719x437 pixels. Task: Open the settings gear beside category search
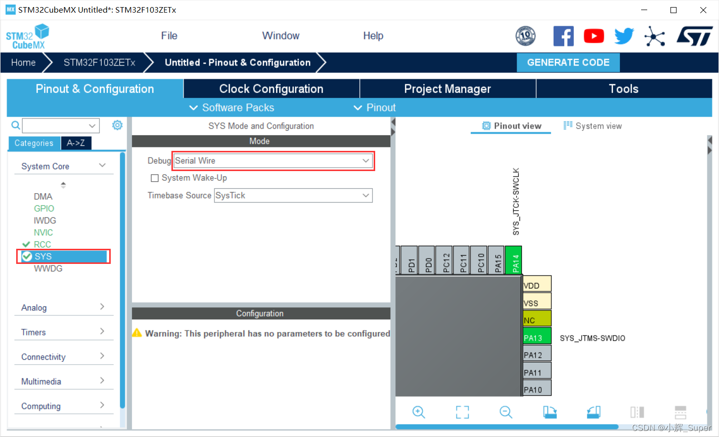pos(117,125)
